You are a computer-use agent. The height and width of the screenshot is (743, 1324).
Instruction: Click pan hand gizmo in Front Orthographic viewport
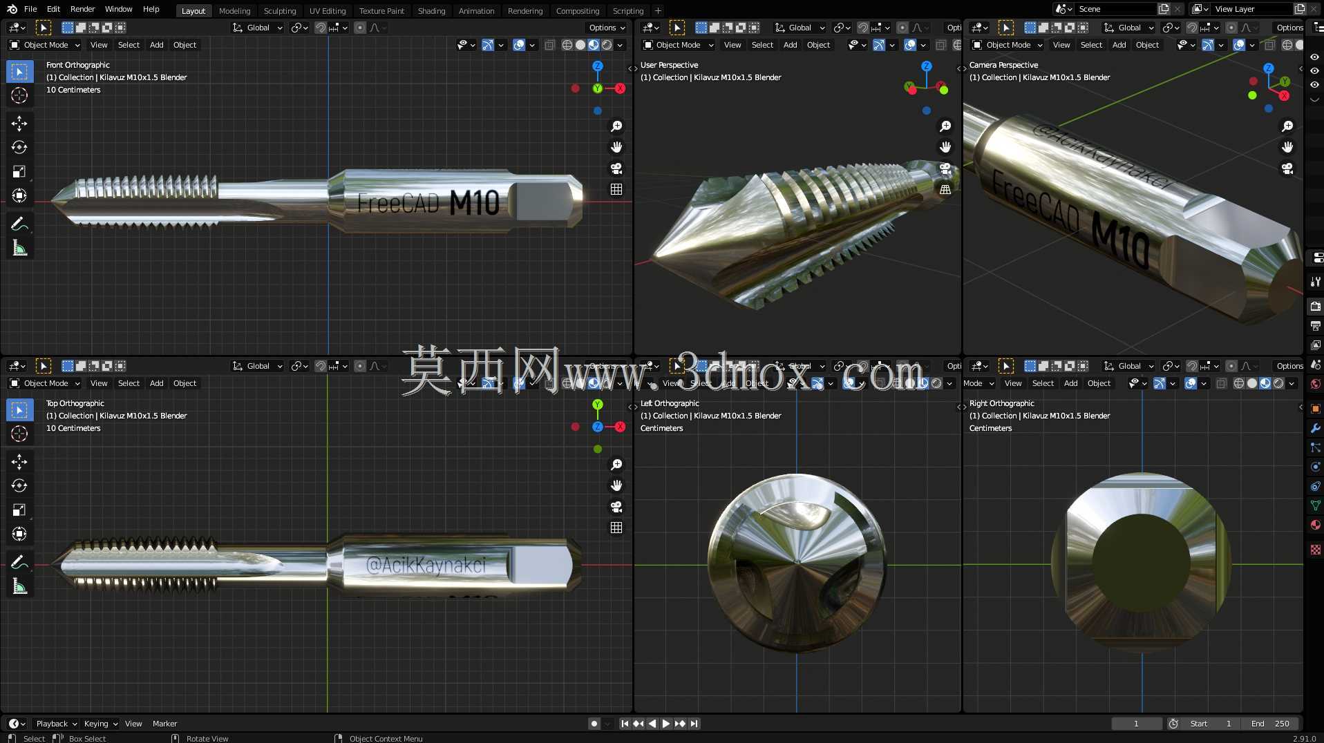pyautogui.click(x=616, y=147)
